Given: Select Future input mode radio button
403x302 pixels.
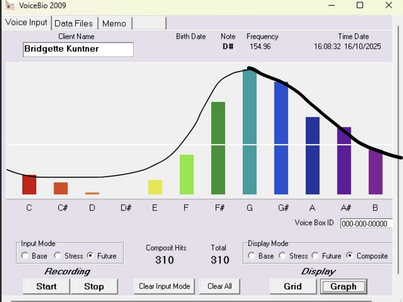Looking at the screenshot, I should point(90,256).
